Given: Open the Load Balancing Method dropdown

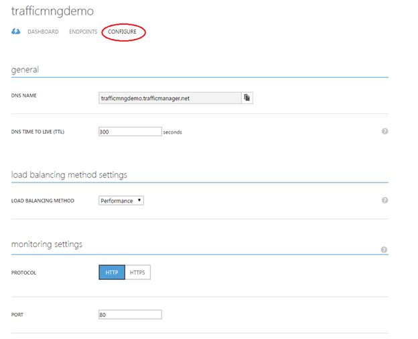Looking at the screenshot, I should (x=121, y=201).
